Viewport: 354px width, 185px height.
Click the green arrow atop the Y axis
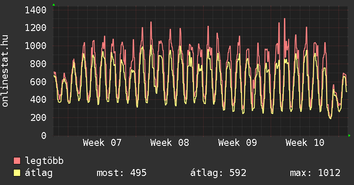coord(54,5)
